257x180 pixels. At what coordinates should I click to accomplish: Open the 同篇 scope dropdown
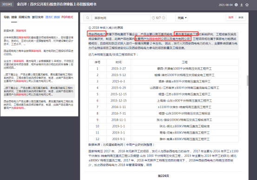(182, 18)
